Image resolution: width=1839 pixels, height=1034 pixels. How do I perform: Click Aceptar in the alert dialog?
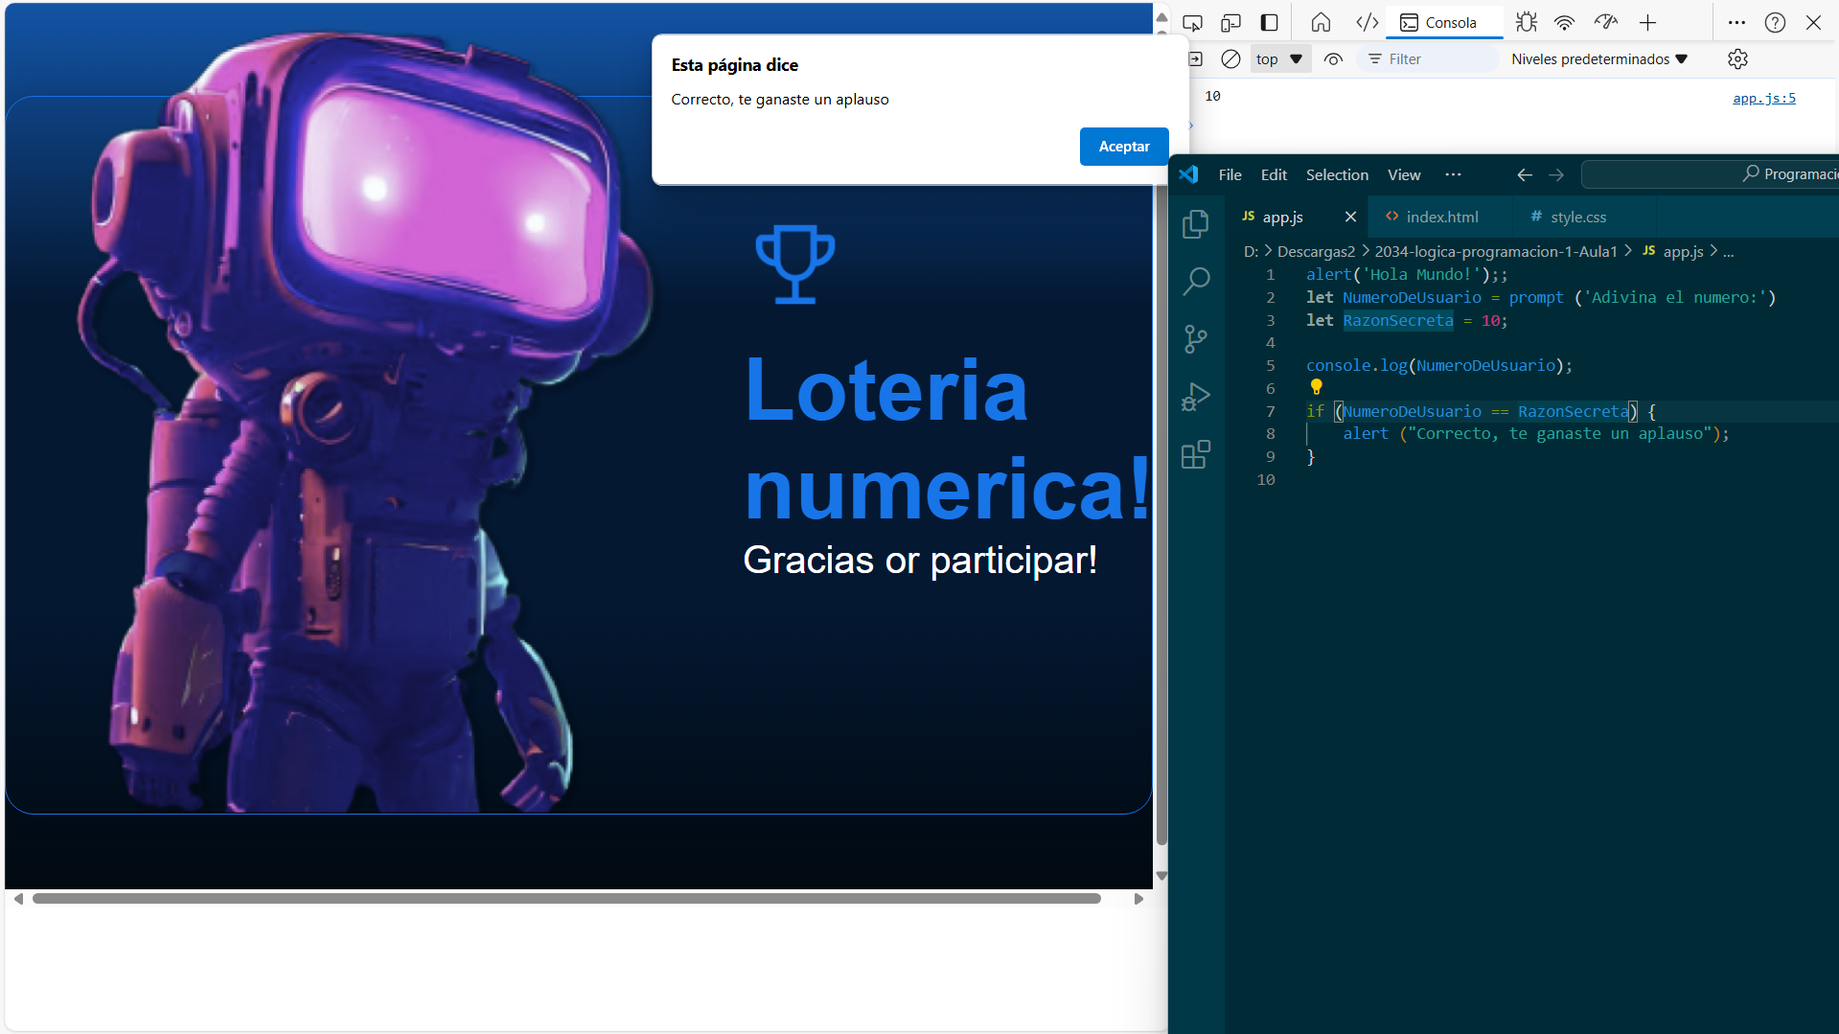click(1124, 147)
